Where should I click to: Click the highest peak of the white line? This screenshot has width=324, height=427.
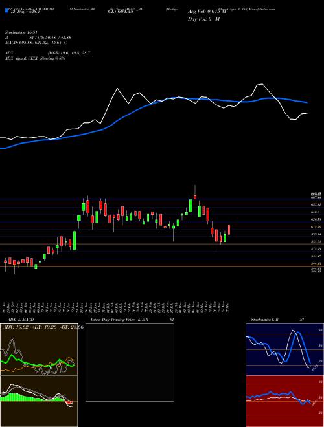[x=262, y=84]
